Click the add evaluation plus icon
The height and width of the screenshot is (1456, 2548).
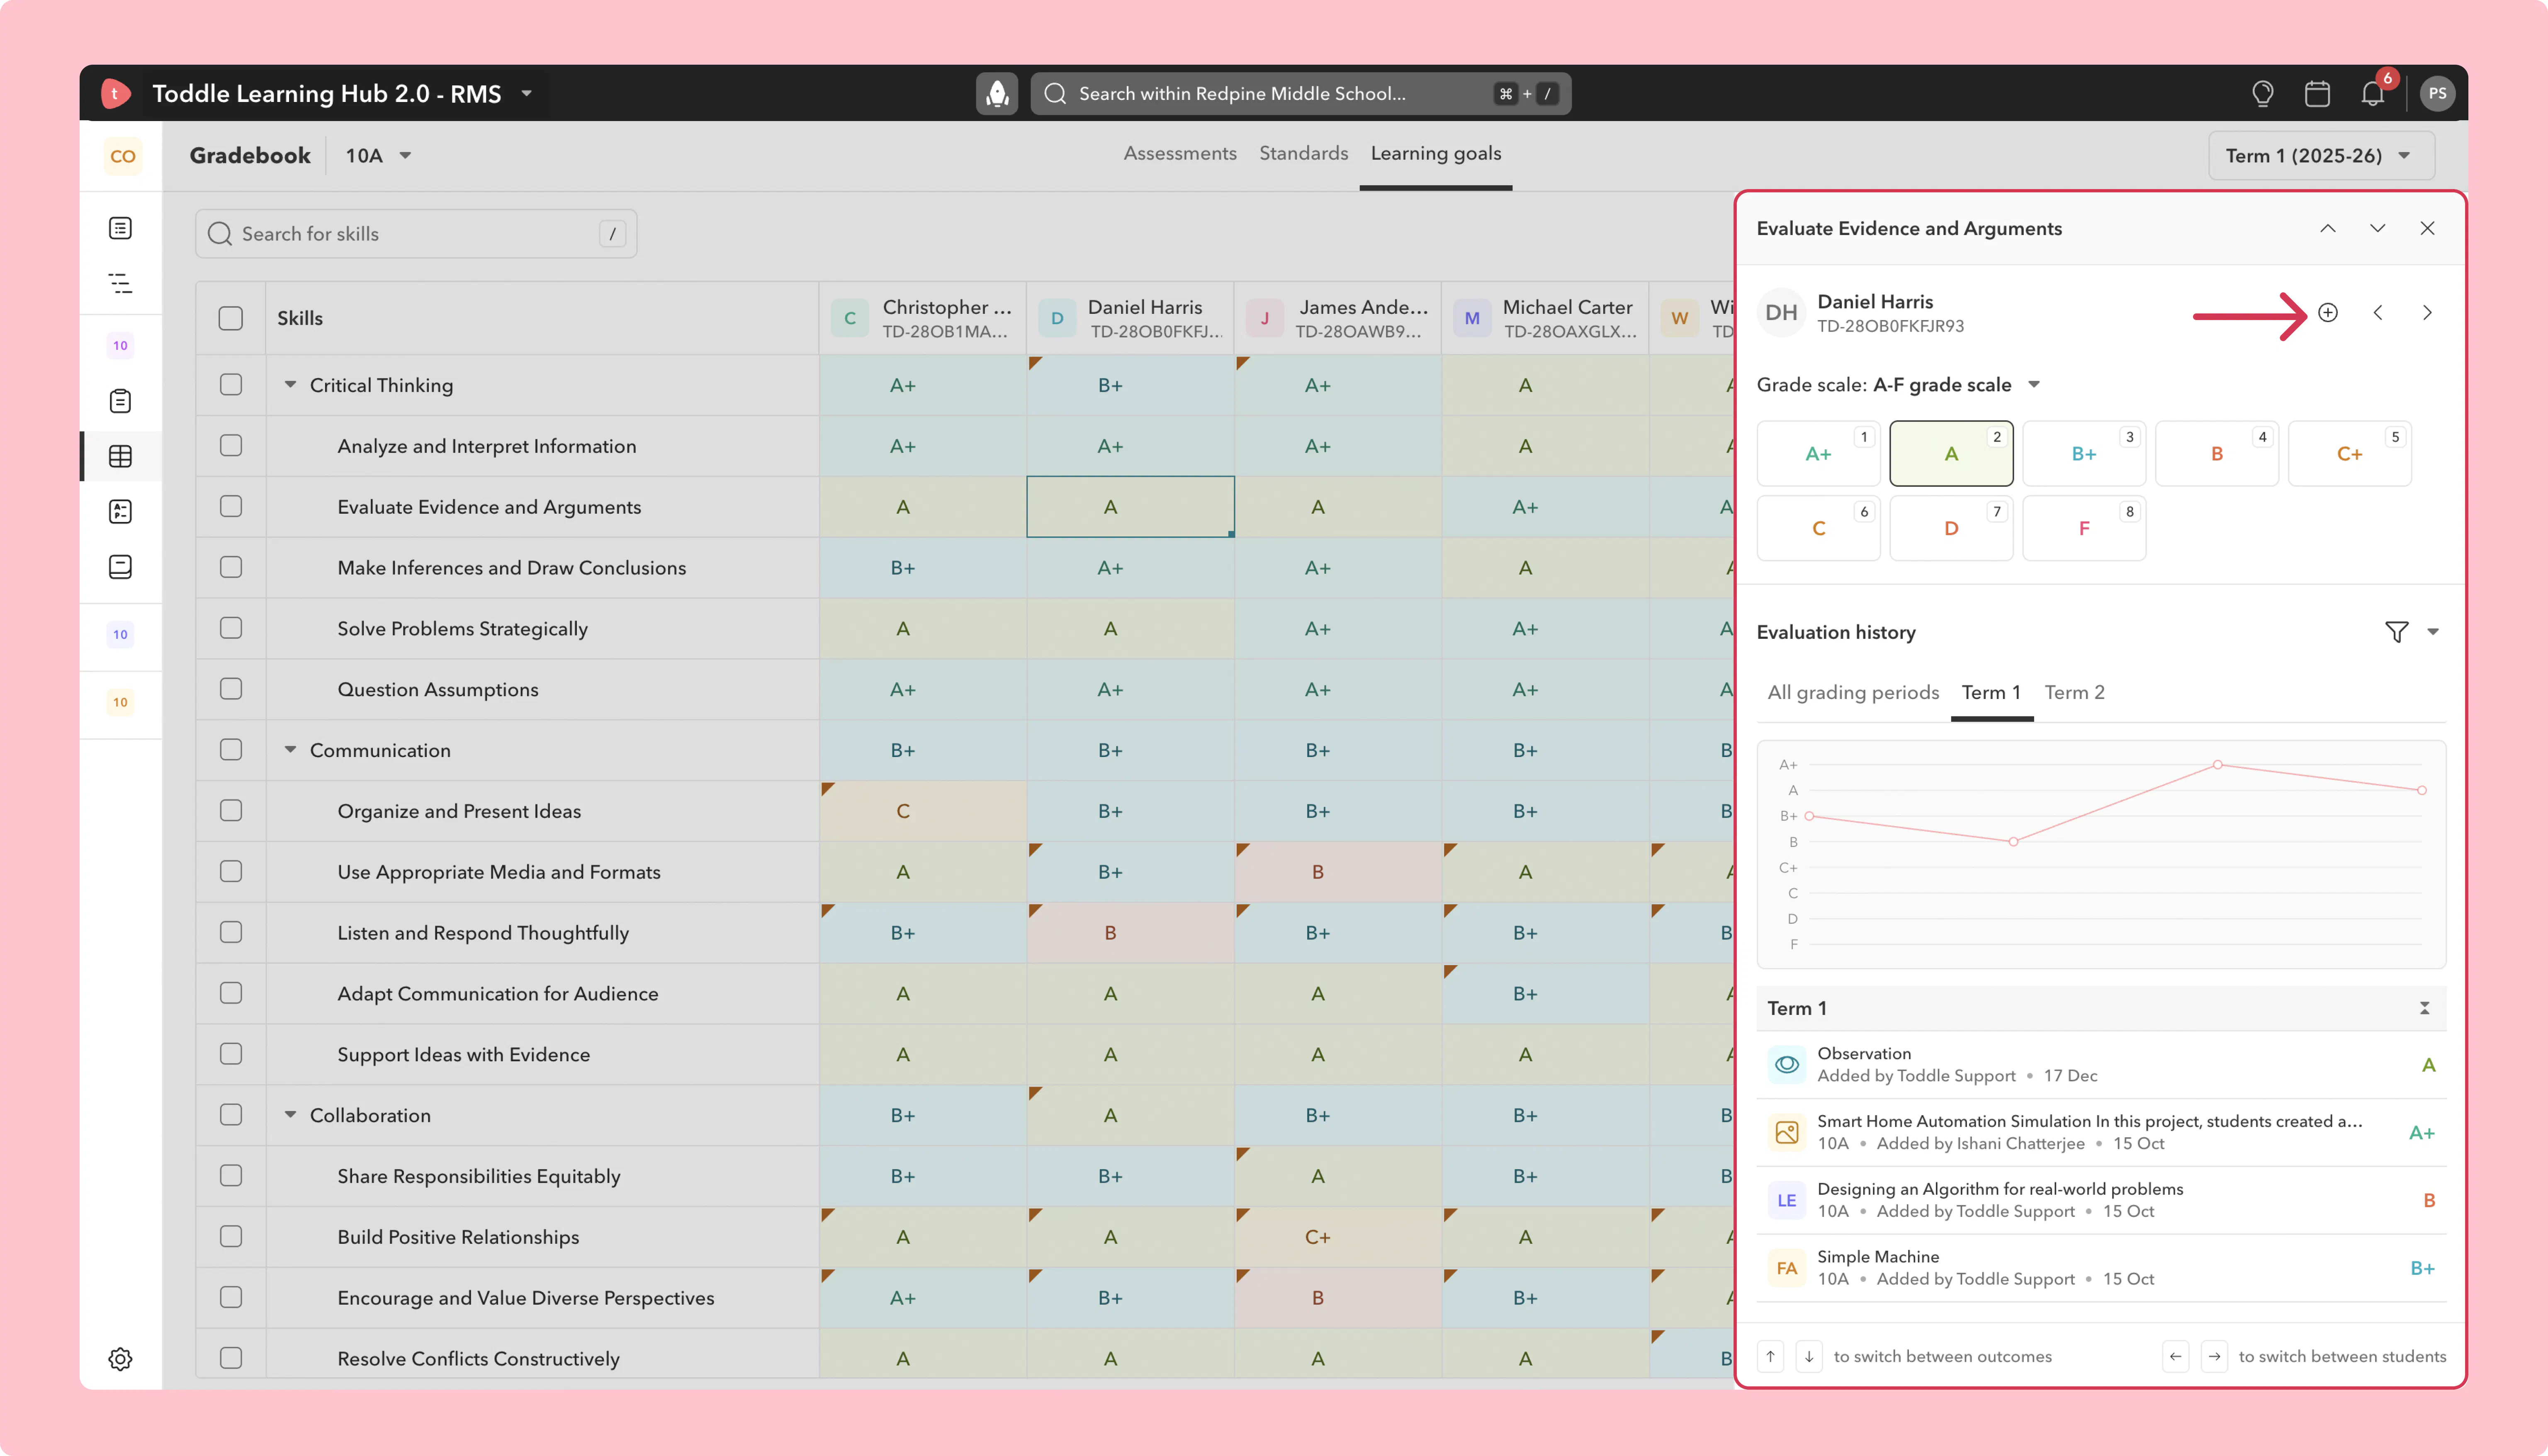pyautogui.click(x=2328, y=312)
